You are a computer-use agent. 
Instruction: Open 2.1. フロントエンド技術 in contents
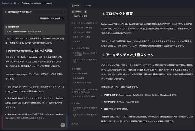pos(83,28)
